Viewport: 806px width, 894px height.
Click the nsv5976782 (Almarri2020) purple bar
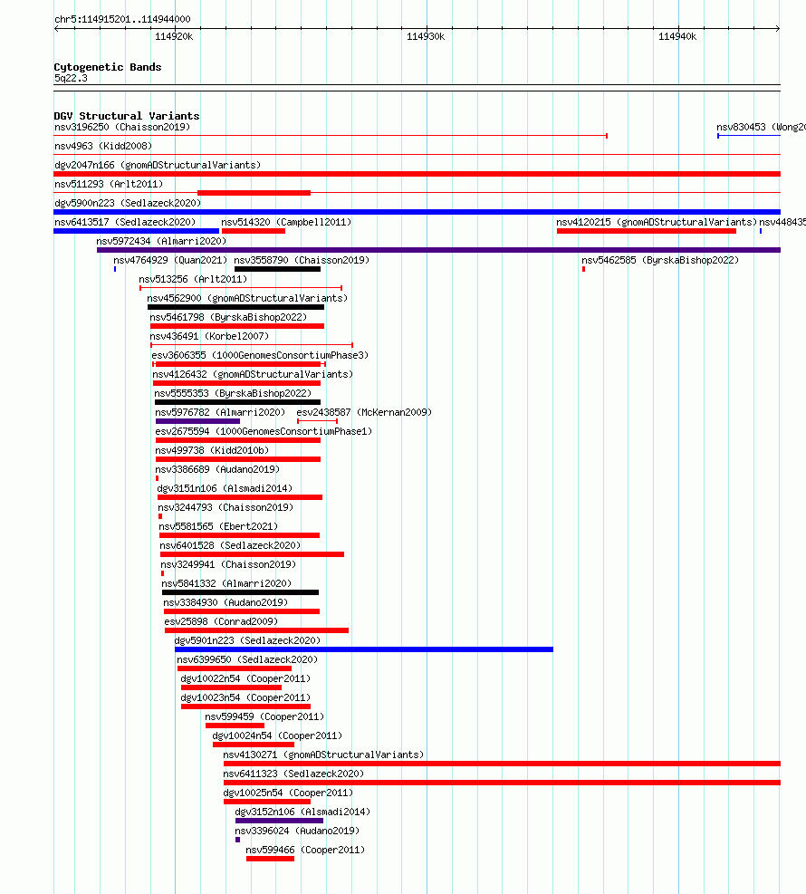click(x=197, y=421)
